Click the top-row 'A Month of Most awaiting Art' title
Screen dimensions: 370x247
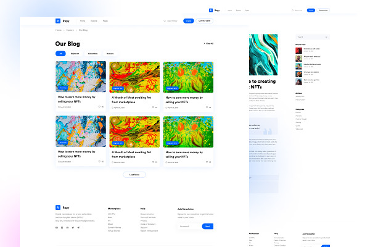click(x=131, y=100)
